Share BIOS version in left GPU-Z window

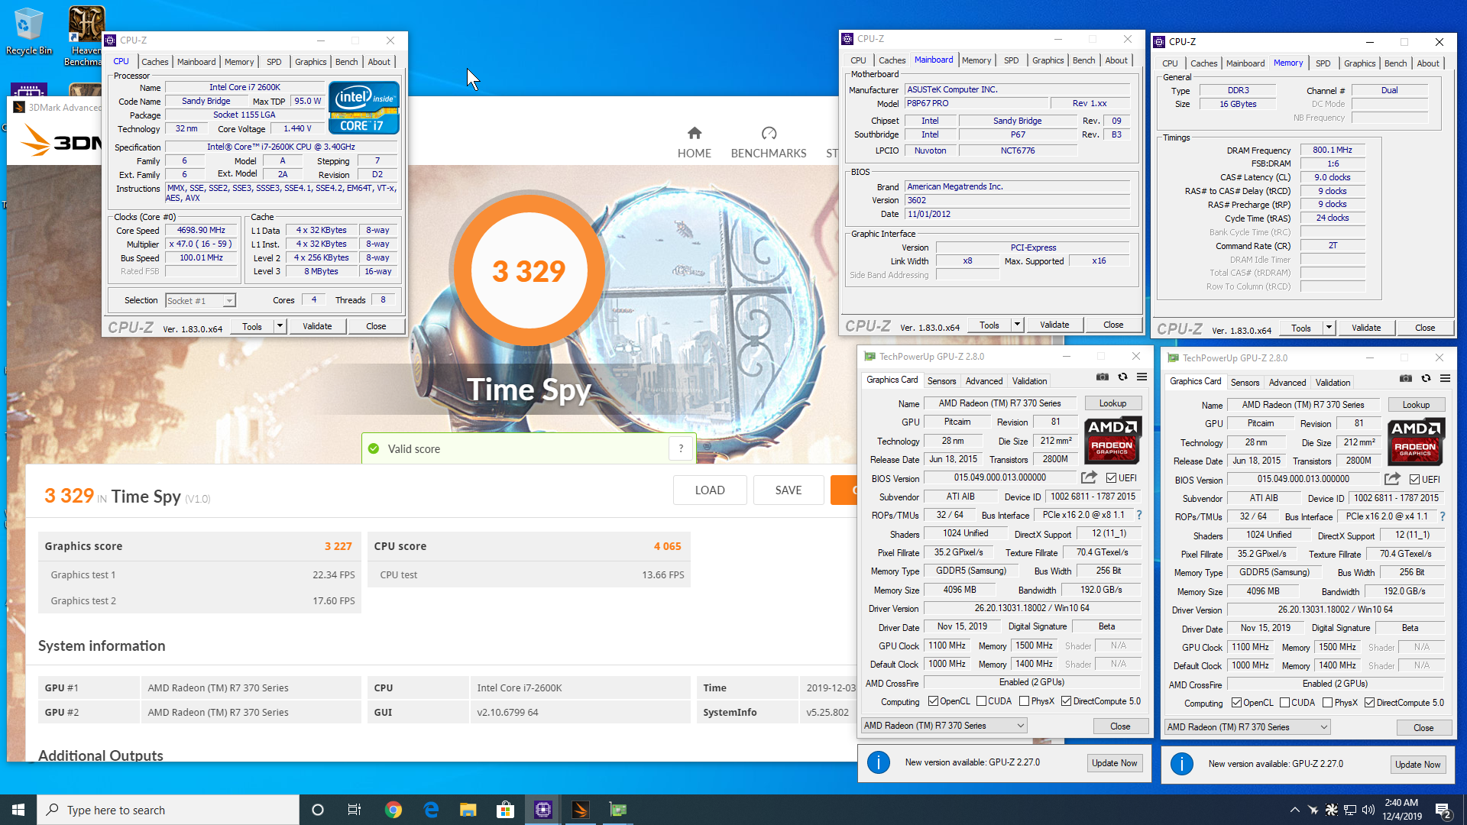1089,477
